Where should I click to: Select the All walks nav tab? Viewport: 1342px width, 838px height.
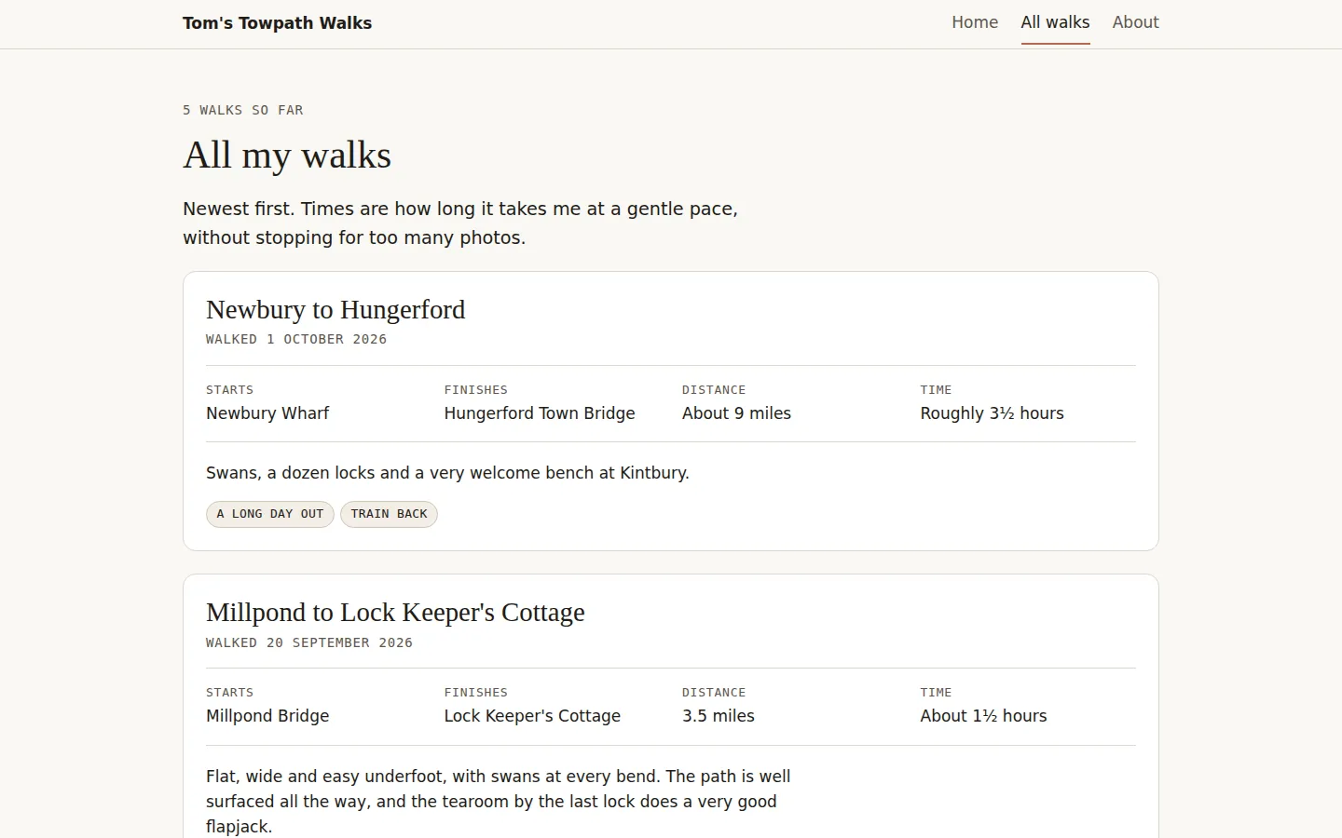pos(1055,22)
